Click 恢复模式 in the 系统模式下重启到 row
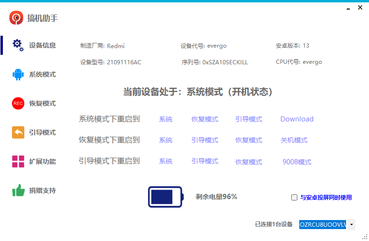The width and height of the screenshot is (369, 241). coord(205,119)
